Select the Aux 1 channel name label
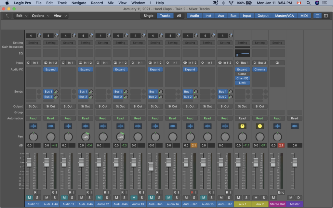The image size is (333, 208). [242, 204]
